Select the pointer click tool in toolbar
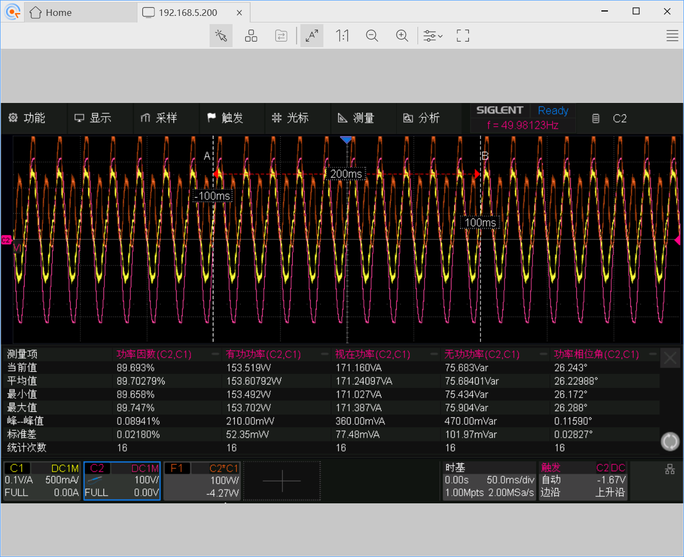Viewport: 684px width, 557px height. 221,36
